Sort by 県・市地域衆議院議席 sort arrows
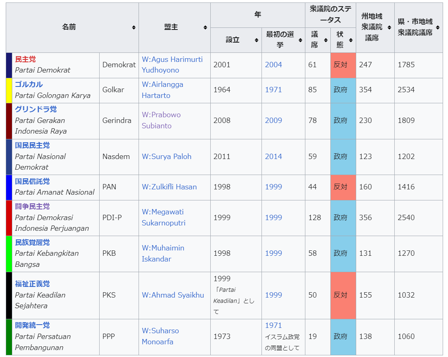Image resolution: width=448 pixels, height=357 pixels. (438, 27)
